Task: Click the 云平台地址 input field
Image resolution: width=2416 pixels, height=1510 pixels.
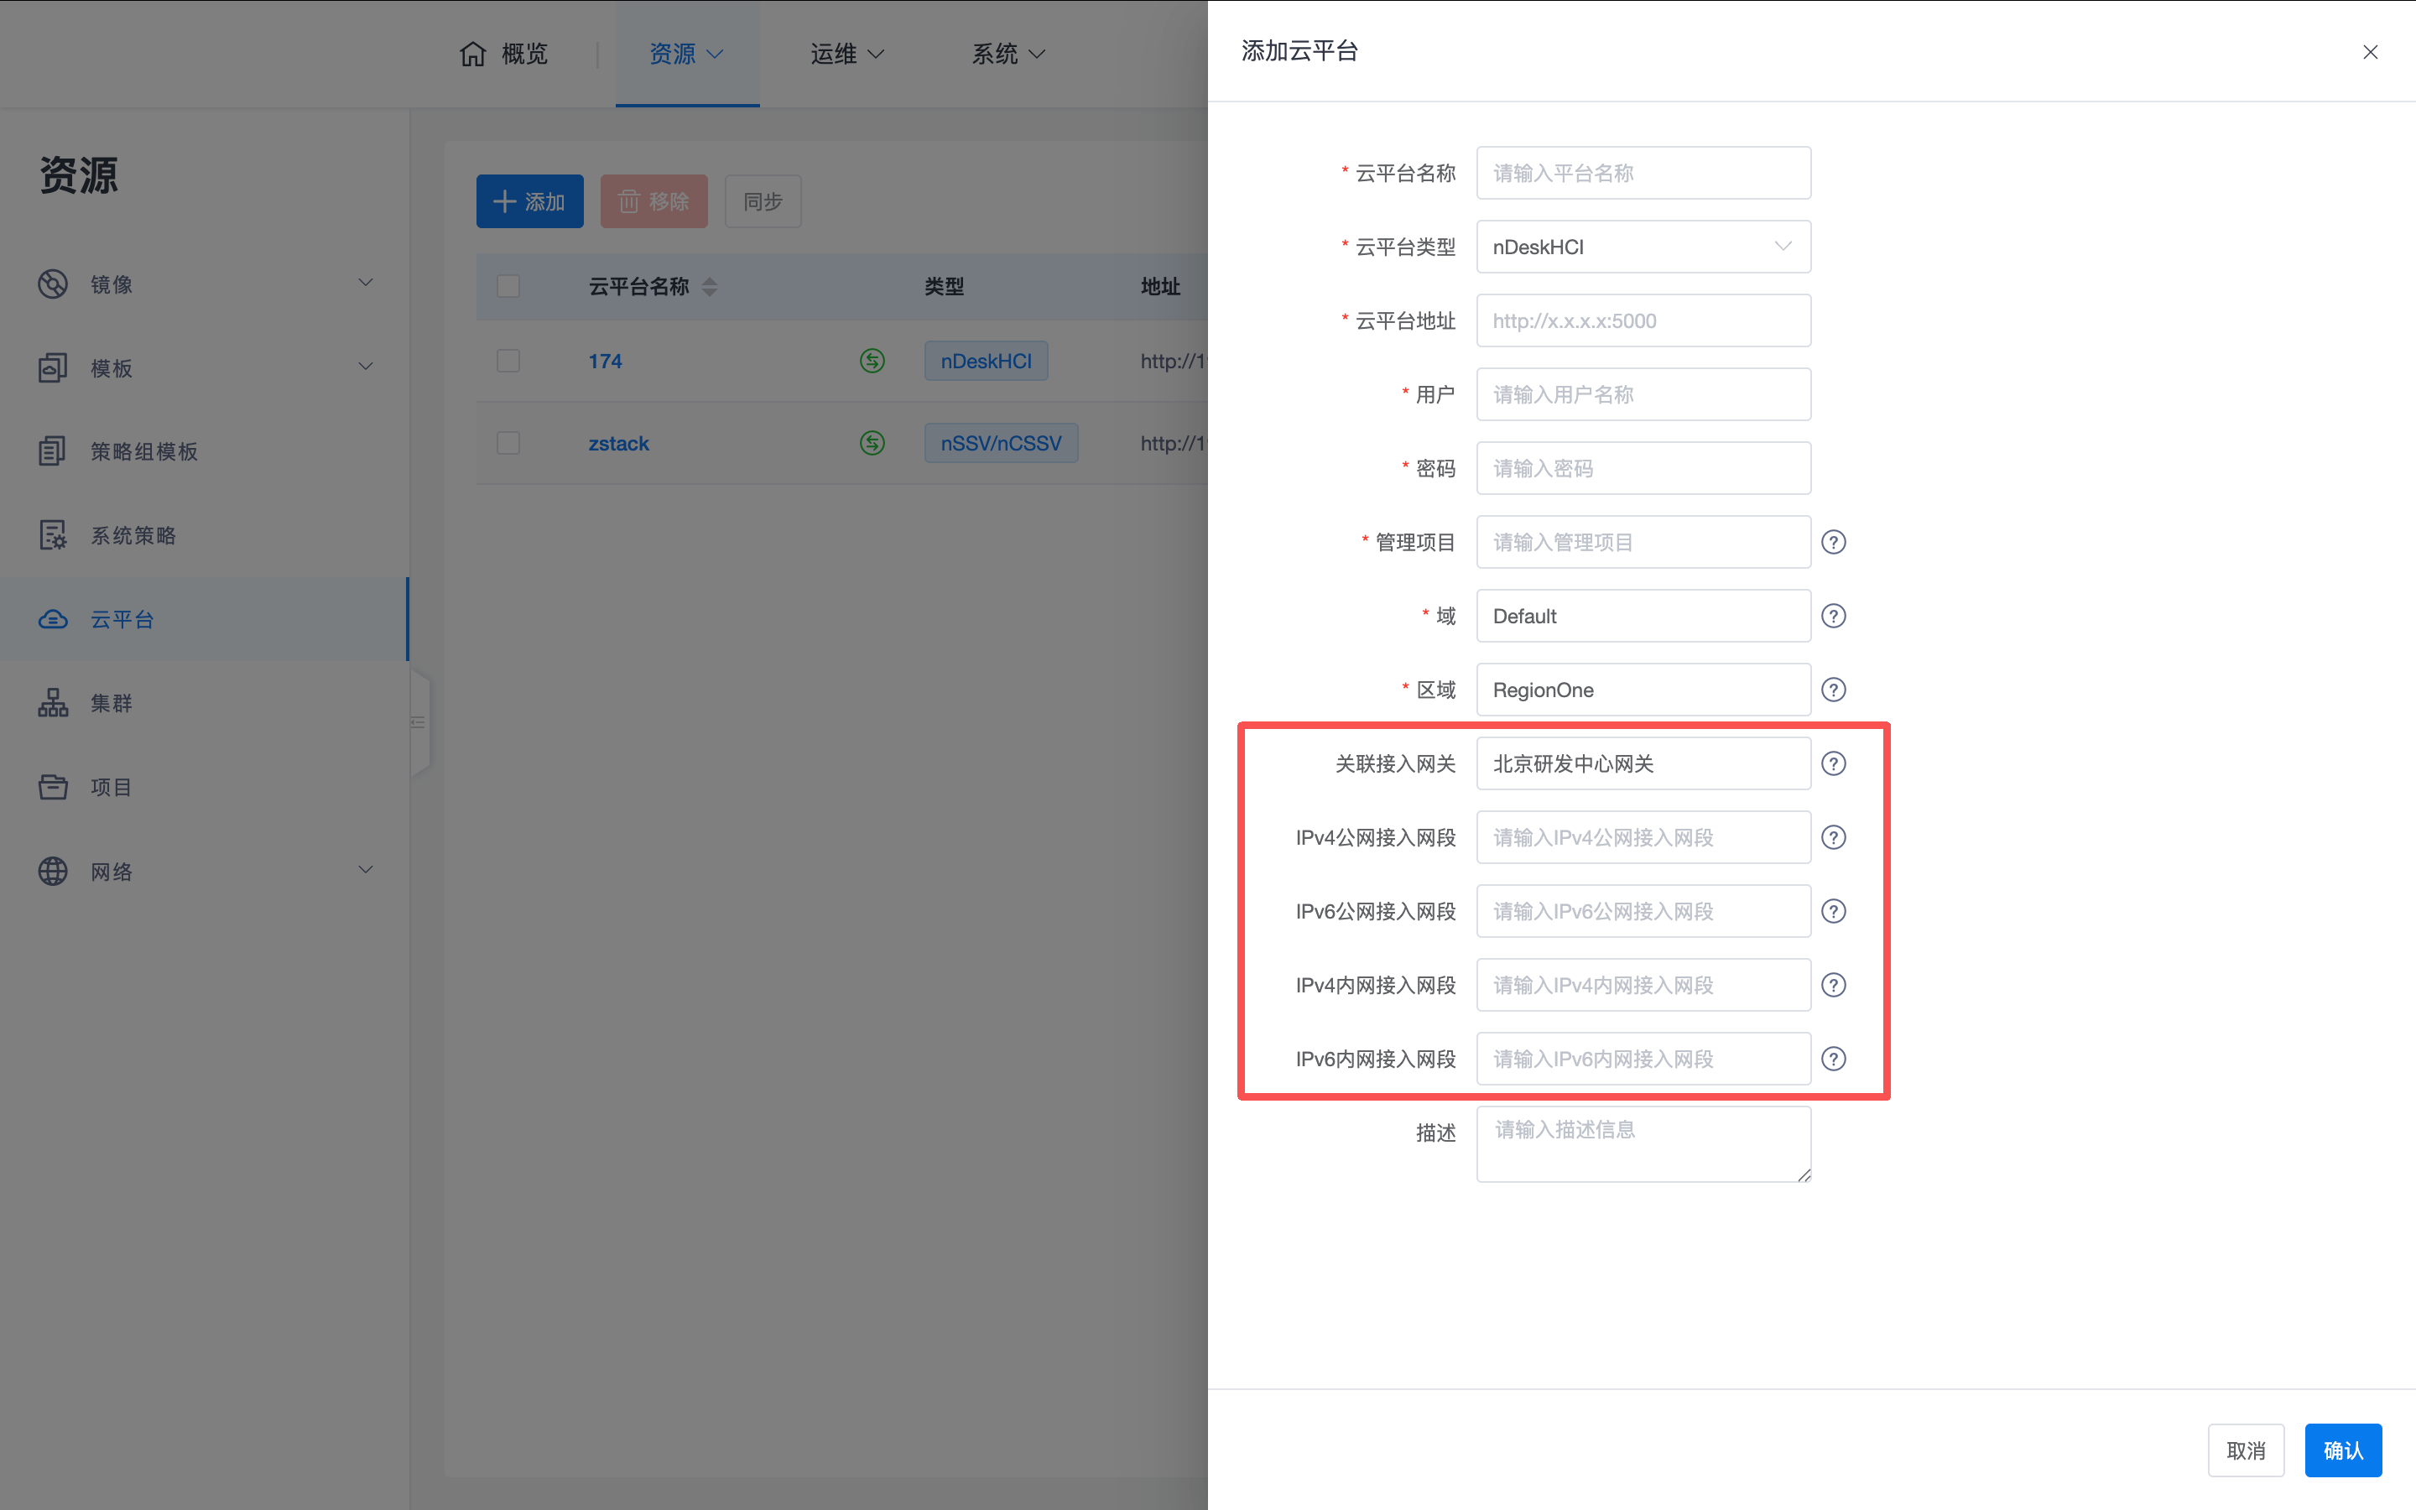Action: tap(1643, 320)
